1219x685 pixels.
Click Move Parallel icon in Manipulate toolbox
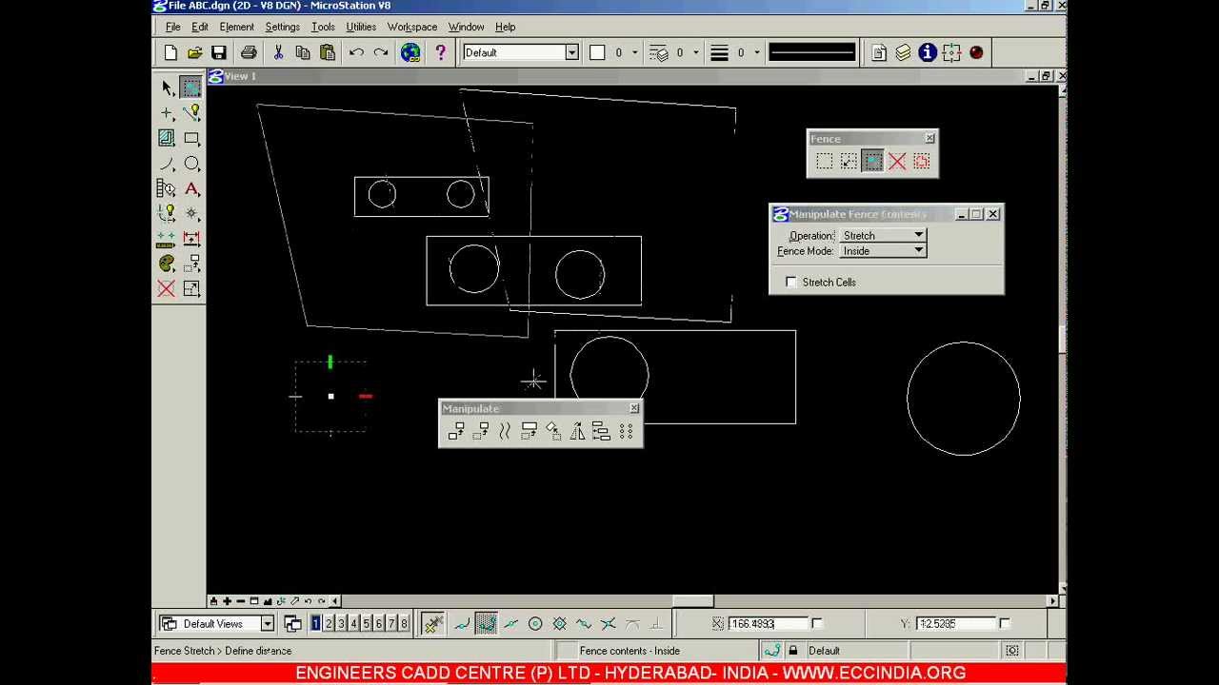(505, 431)
